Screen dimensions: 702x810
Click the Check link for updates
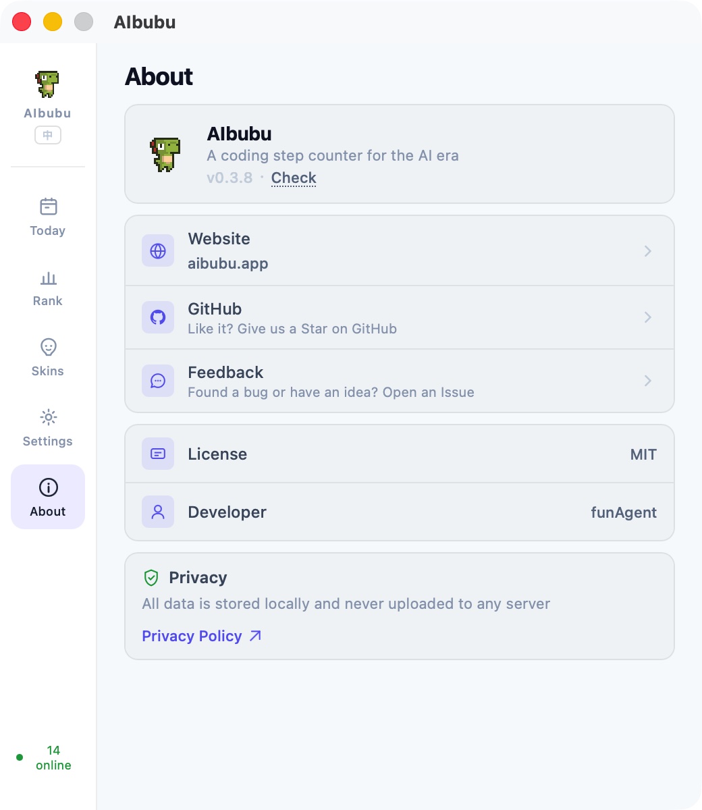click(x=294, y=178)
